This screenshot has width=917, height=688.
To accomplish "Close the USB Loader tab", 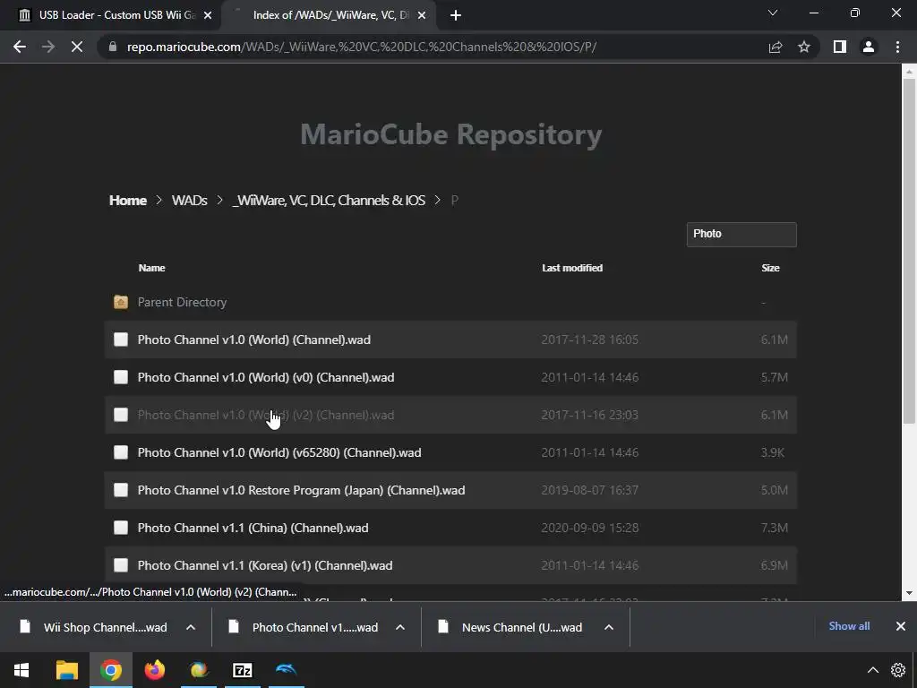I will [x=208, y=15].
